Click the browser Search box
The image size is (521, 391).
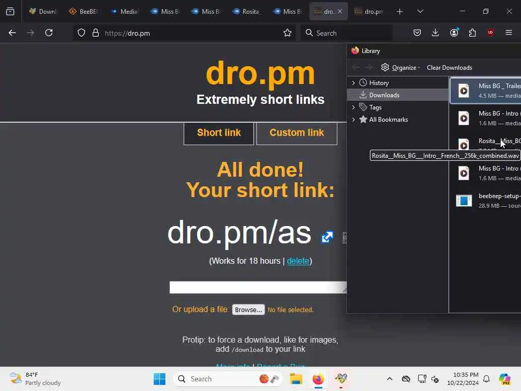click(x=346, y=33)
